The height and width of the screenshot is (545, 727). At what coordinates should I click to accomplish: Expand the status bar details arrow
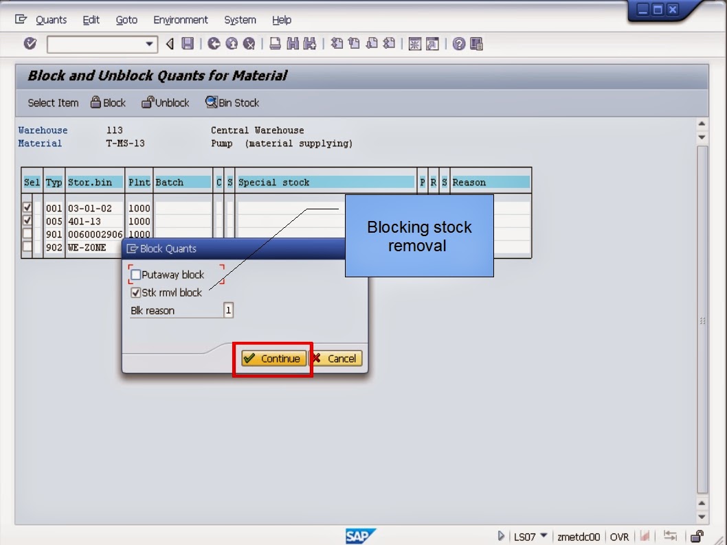(501, 537)
